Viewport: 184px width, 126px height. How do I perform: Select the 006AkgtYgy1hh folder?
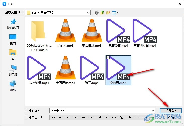(39, 35)
